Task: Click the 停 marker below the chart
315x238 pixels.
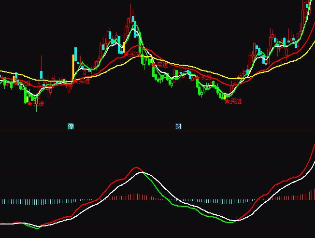Action: click(x=71, y=126)
